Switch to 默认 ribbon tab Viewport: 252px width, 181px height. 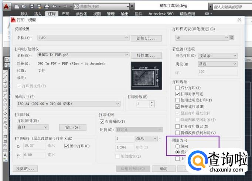point(24,14)
